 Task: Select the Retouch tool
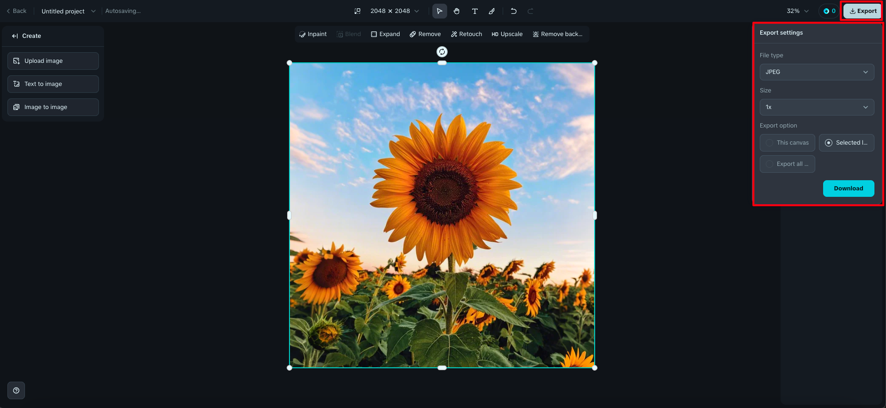[466, 34]
